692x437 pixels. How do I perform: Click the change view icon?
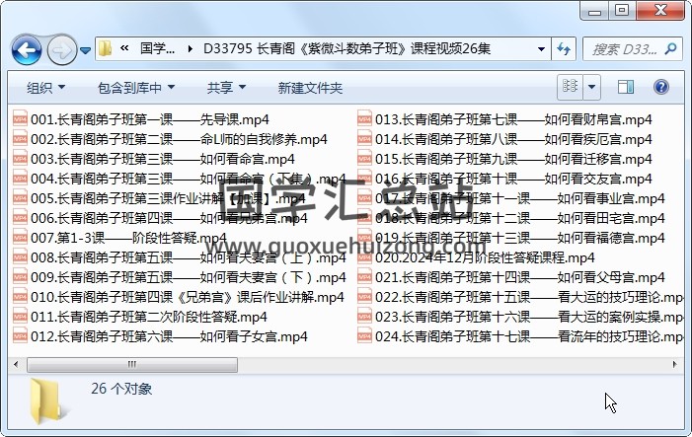(x=569, y=88)
